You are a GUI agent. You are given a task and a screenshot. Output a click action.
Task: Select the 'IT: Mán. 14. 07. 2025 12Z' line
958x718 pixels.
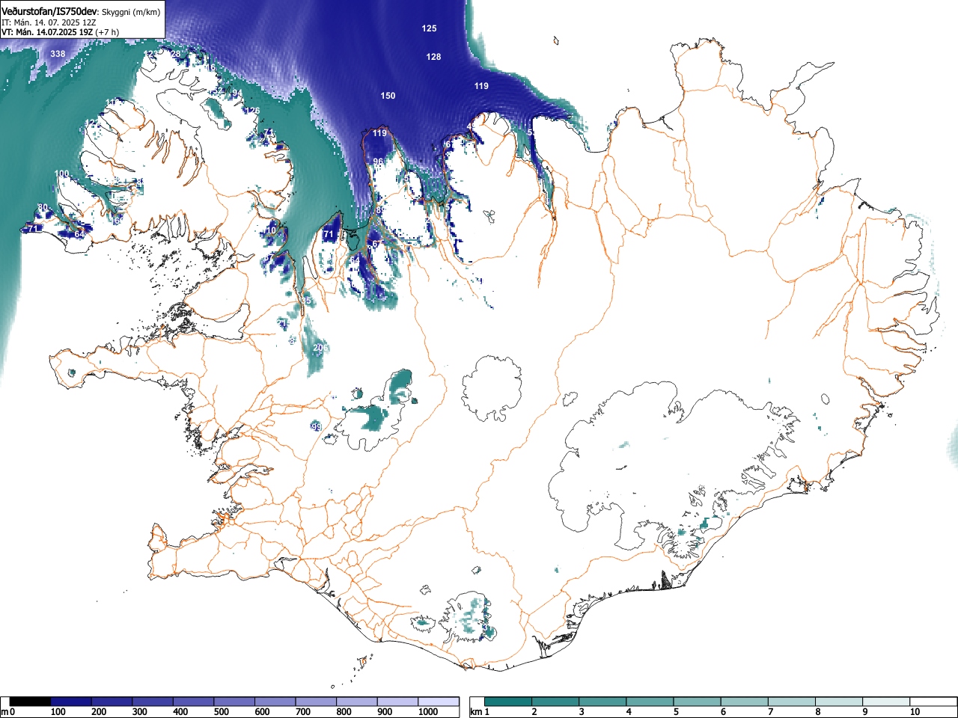point(49,22)
